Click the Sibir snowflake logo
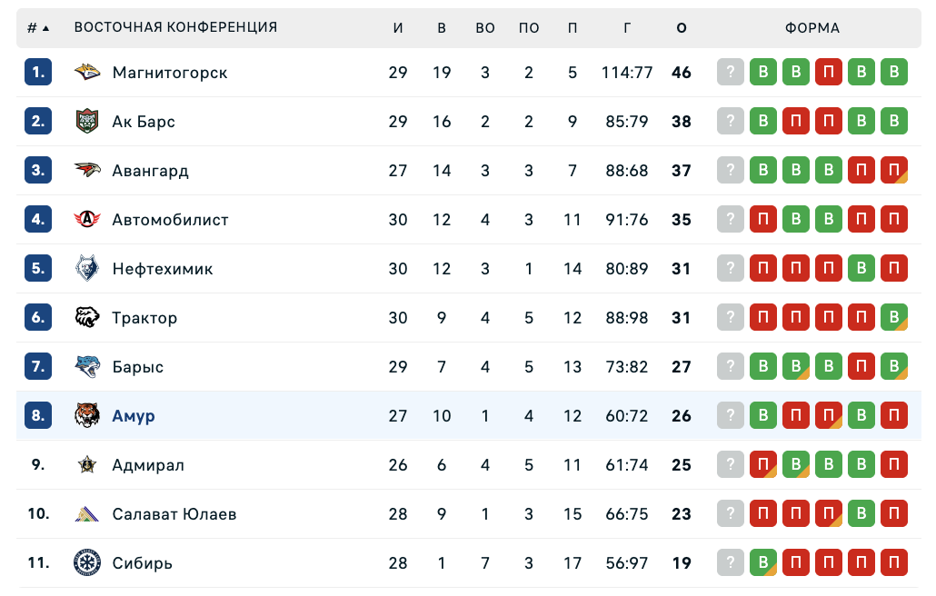Viewport: 936px width, 596px height. point(87,563)
